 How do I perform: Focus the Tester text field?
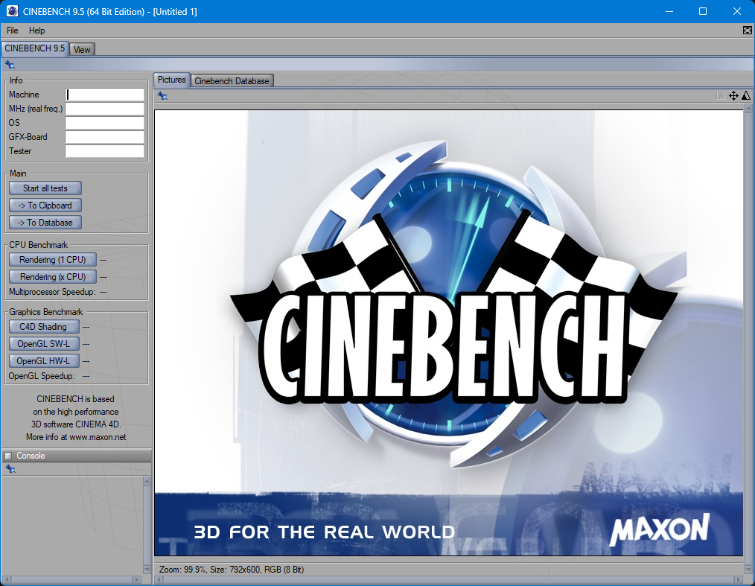click(x=104, y=151)
